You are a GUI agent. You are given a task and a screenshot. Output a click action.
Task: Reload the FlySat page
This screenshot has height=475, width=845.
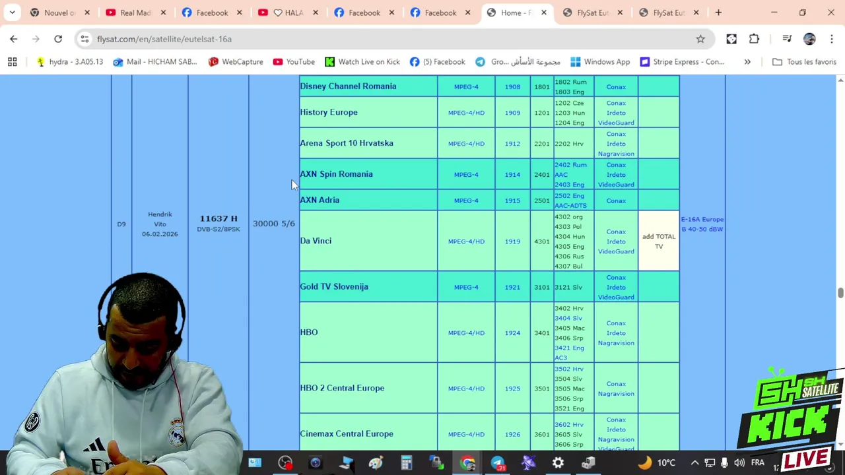pos(58,39)
